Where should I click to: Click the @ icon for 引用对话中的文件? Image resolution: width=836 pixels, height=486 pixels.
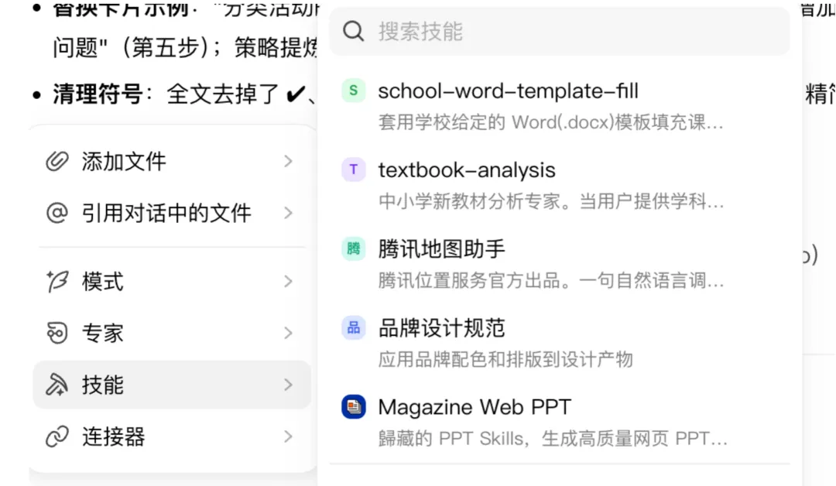click(x=57, y=213)
